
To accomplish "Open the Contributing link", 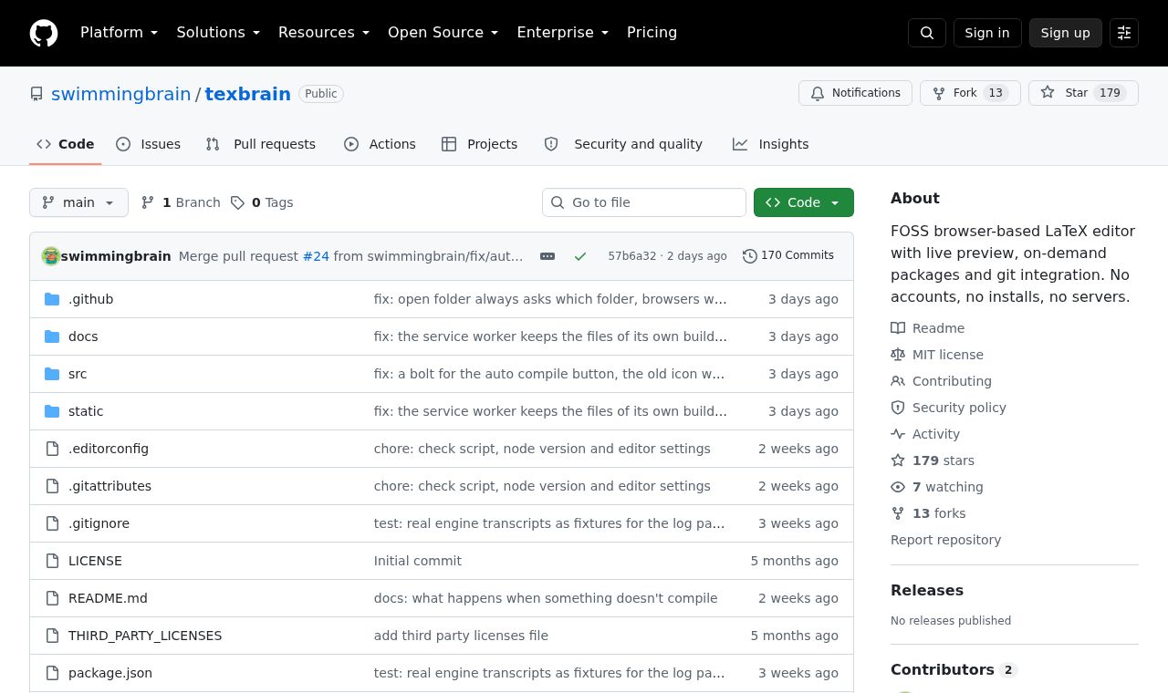I will [952, 381].
